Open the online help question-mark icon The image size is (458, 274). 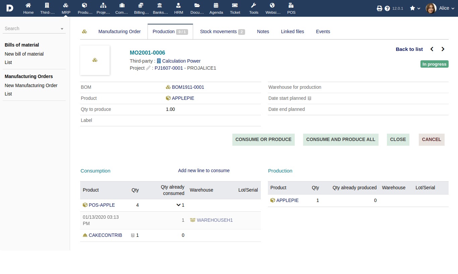[387, 8]
